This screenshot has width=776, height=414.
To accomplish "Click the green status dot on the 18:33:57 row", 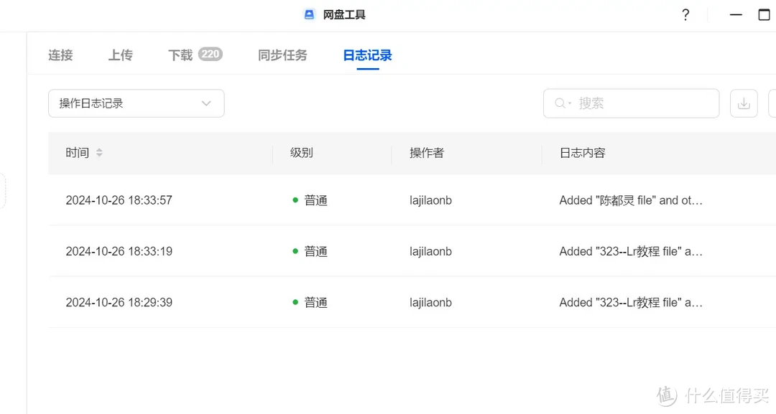I will [x=295, y=200].
